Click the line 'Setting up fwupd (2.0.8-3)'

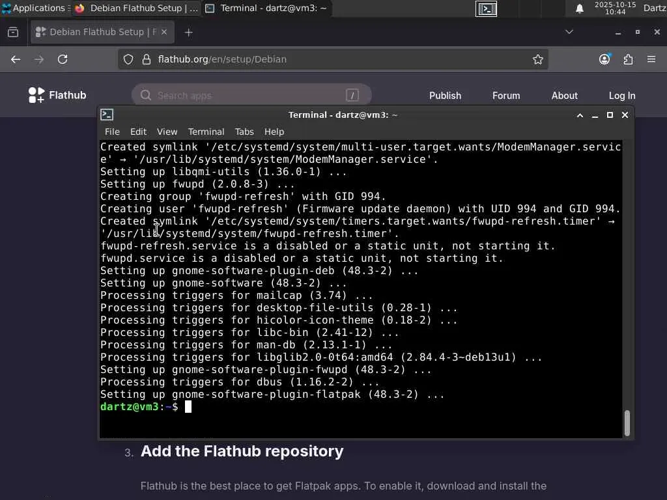197,184
